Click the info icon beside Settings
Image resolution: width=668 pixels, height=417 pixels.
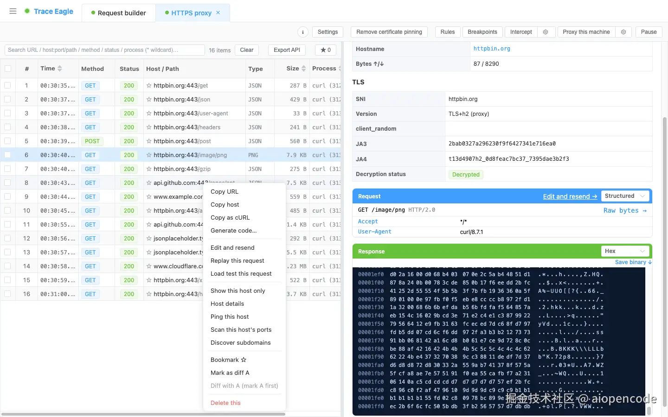click(x=303, y=32)
